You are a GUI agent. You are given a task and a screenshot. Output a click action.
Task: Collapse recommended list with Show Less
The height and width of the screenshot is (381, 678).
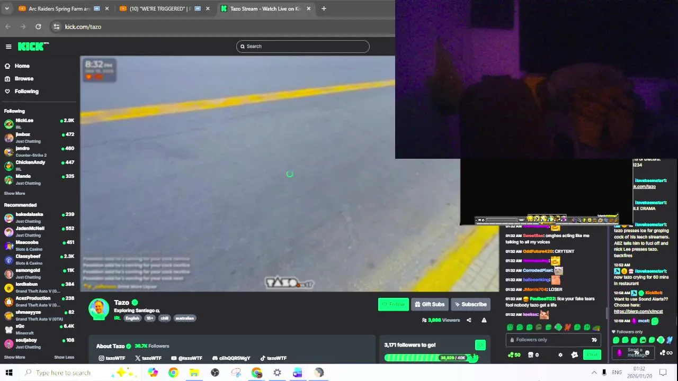[64, 357]
